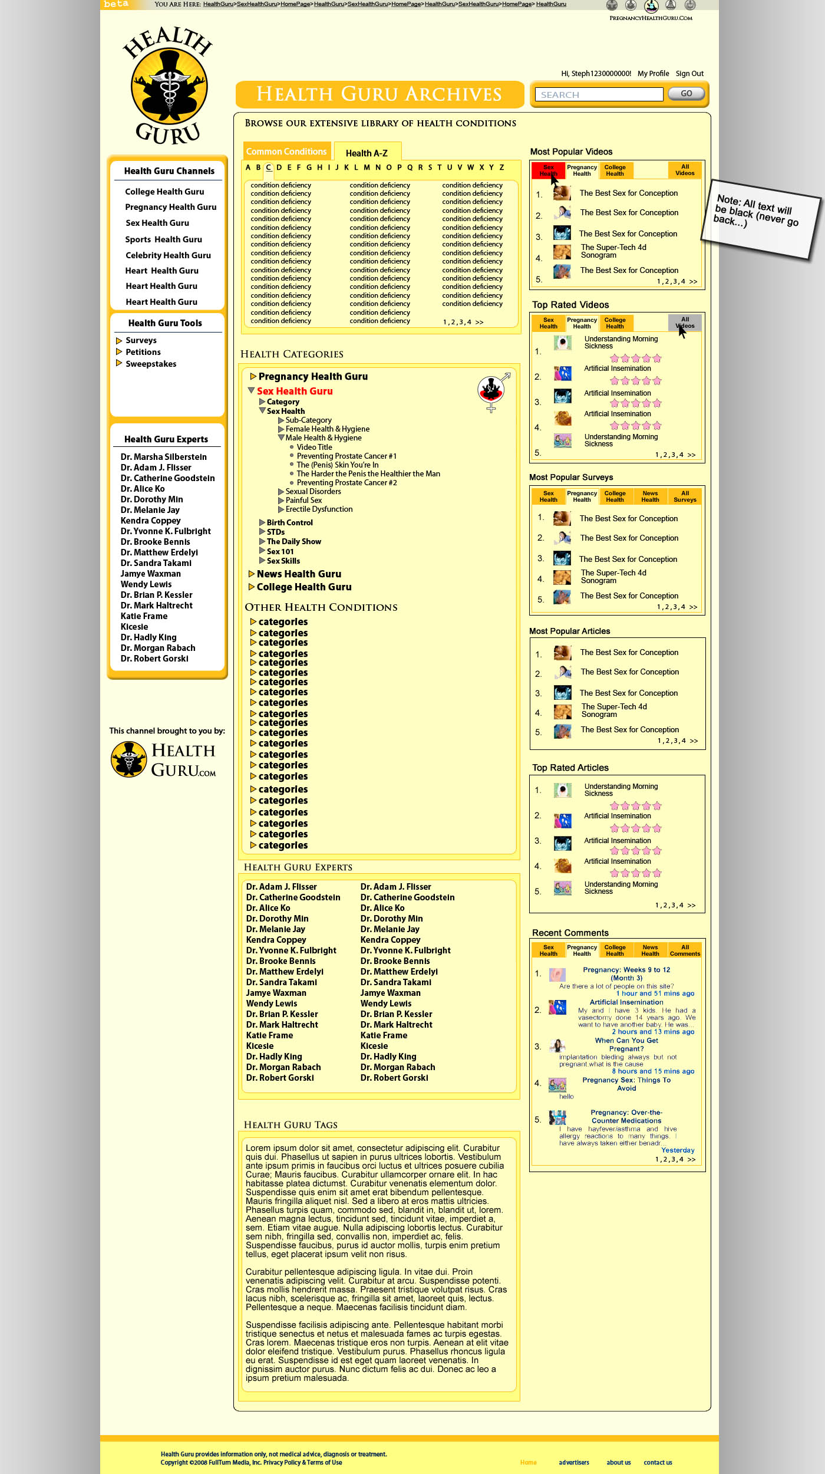Open Super-Tech 4d Sonogram thumbnail in Most Popular Videos
The image size is (825, 1474).
click(562, 252)
